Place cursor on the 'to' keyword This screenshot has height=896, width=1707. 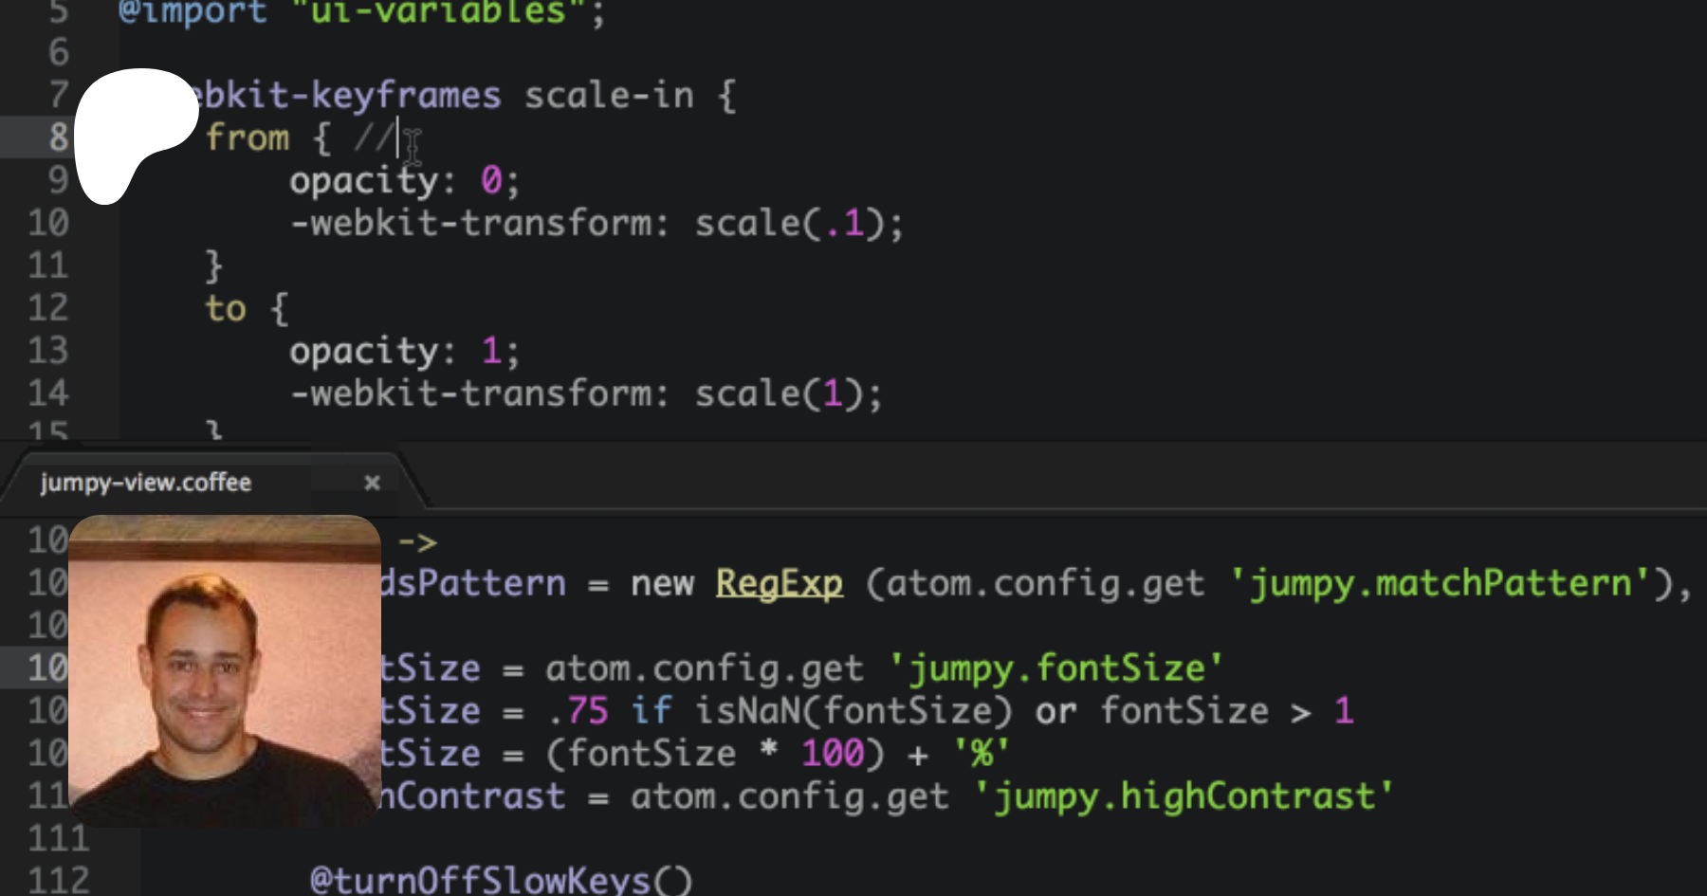click(x=226, y=308)
